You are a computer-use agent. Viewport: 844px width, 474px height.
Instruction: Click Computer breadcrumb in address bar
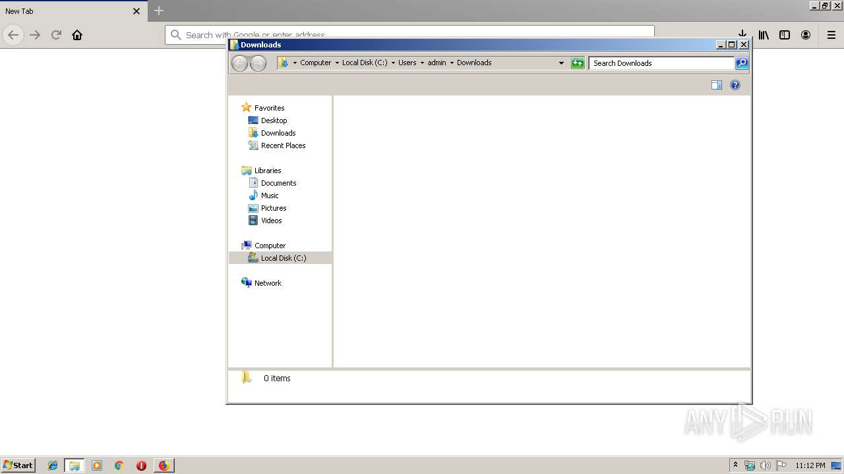point(316,63)
